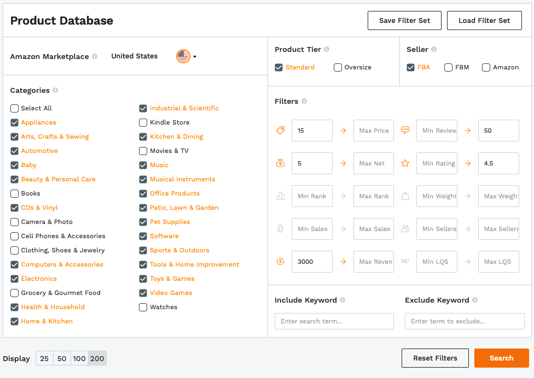Check the Watches category box
The image size is (534, 378).
coord(143,307)
